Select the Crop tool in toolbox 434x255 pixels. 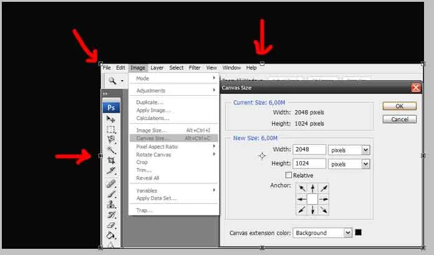point(111,160)
